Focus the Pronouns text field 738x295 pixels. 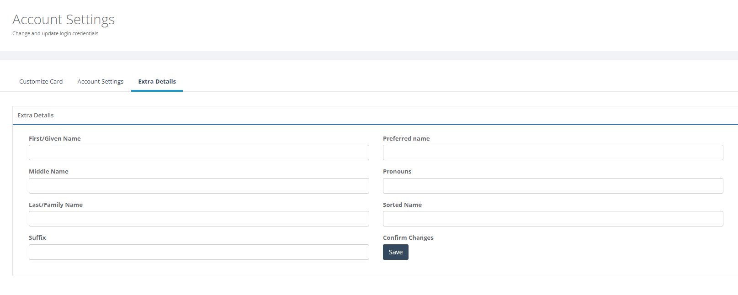click(x=553, y=186)
